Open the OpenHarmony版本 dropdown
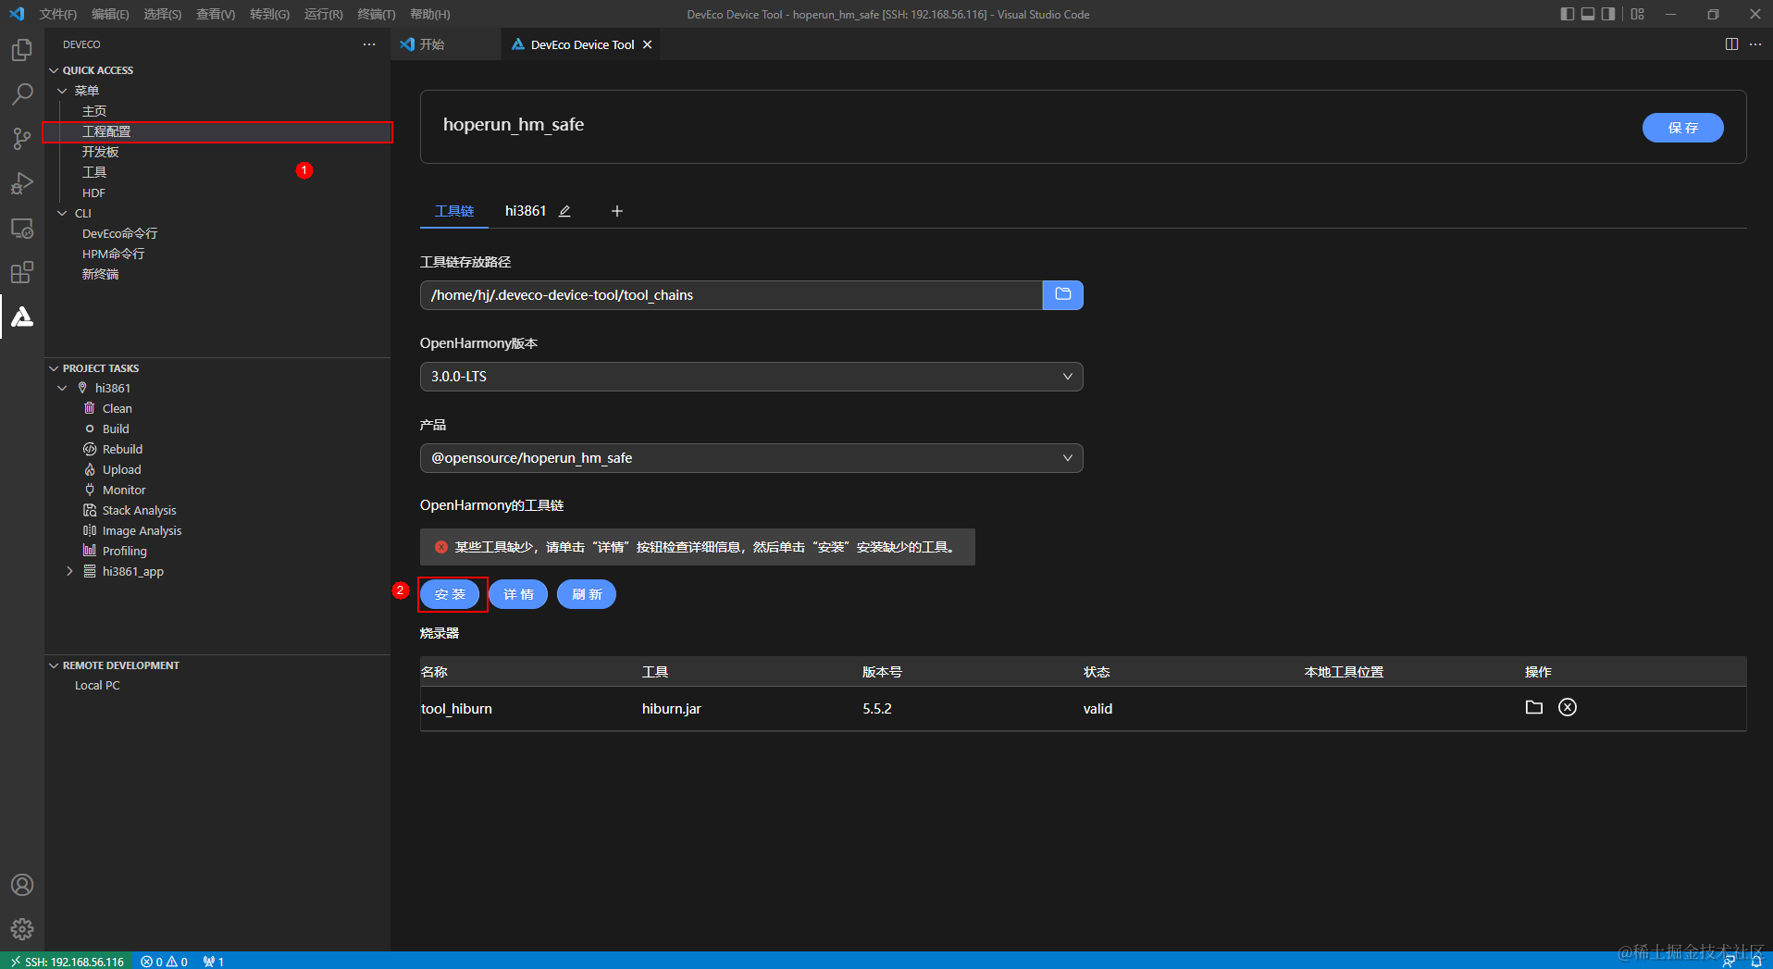 click(751, 377)
